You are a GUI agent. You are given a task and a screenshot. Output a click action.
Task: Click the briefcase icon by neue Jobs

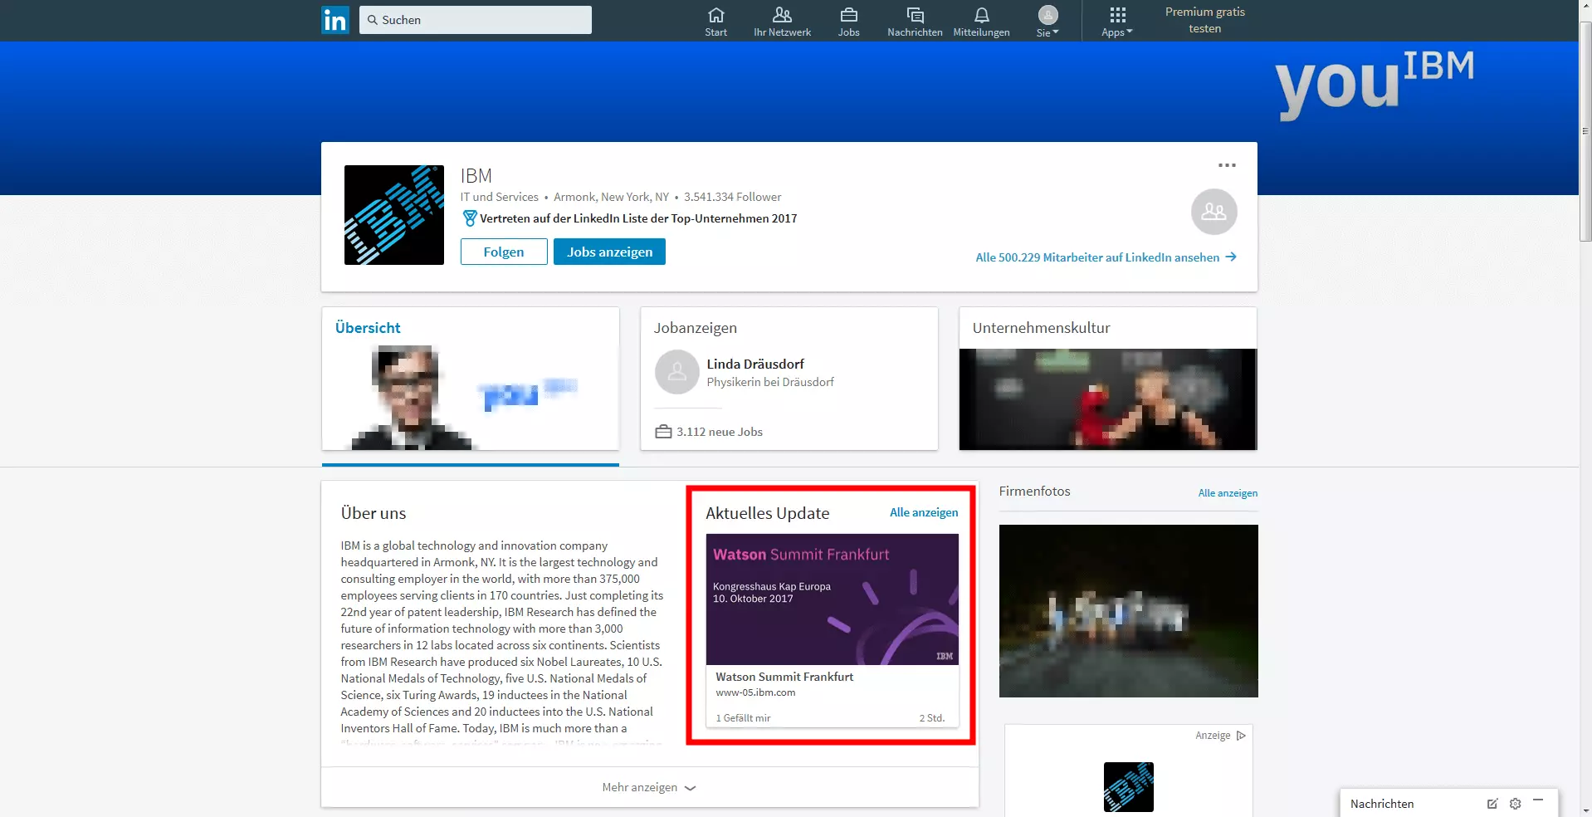pyautogui.click(x=663, y=432)
